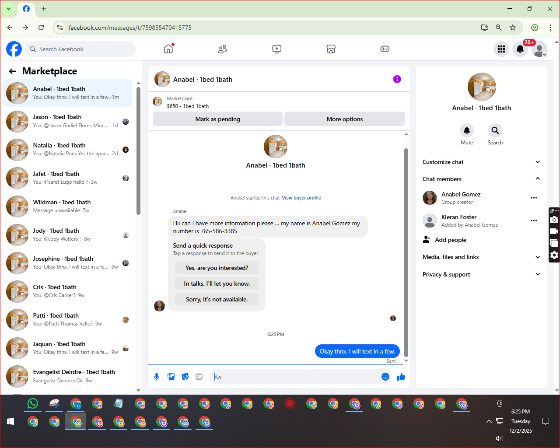Click the $650 - 1bed 1bath listing thumbnail
Viewport: 560px width, 448px height.
coord(157,102)
